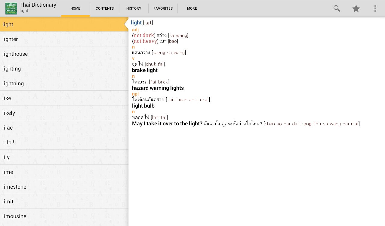Choose 'limestone' from the list
The image size is (385, 226).
[60, 187]
